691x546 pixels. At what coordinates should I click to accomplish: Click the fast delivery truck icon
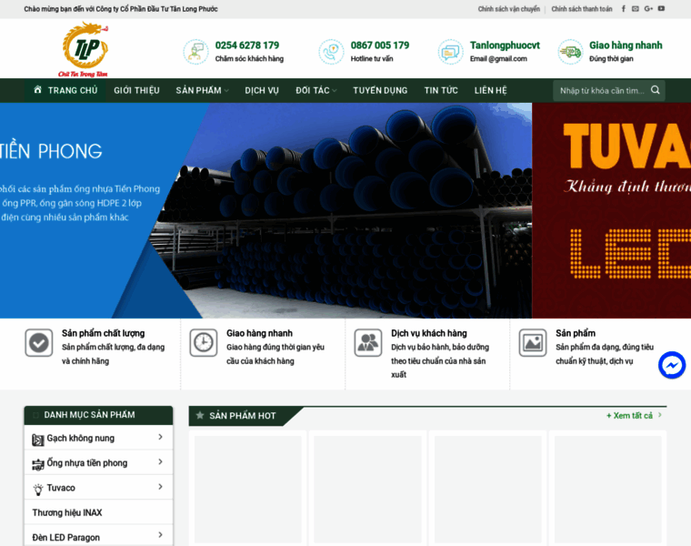click(x=570, y=52)
